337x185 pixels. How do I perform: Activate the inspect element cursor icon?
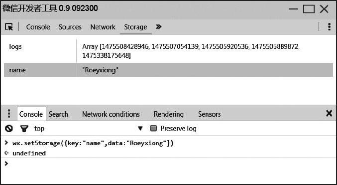point(9,27)
